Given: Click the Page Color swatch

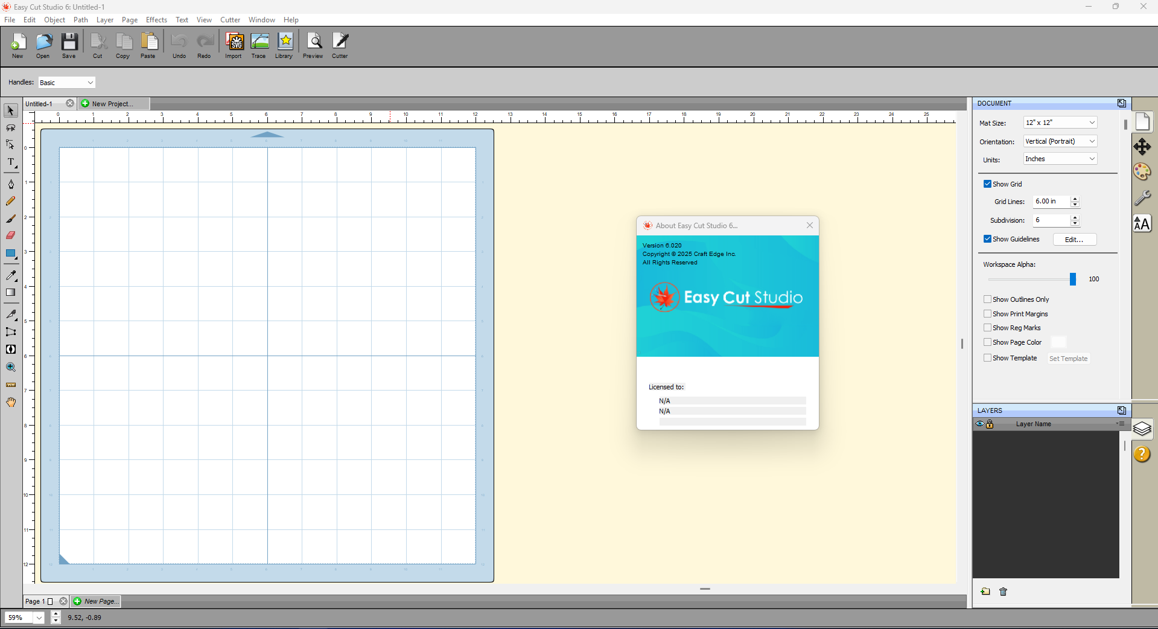Looking at the screenshot, I should 1058,342.
